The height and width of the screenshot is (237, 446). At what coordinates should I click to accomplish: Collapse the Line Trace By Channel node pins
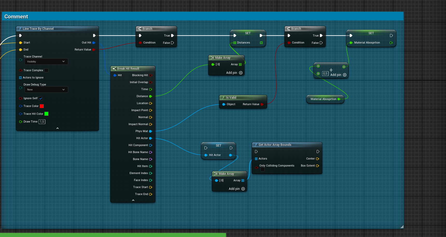click(x=58, y=128)
